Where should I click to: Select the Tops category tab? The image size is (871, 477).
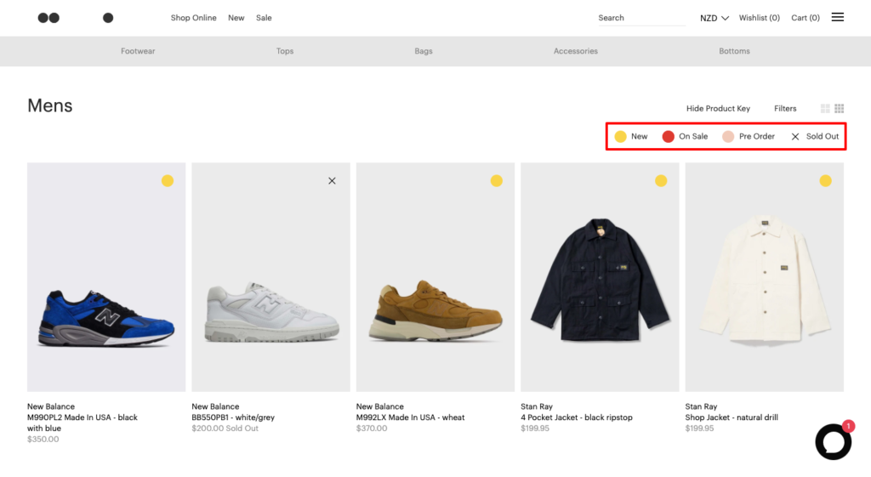tap(285, 51)
